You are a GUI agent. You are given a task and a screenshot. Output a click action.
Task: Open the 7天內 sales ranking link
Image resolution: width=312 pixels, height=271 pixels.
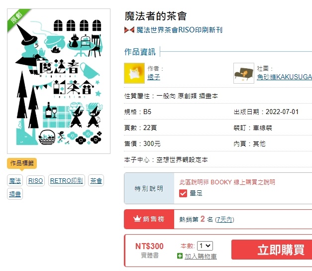pyautogui.click(x=224, y=220)
